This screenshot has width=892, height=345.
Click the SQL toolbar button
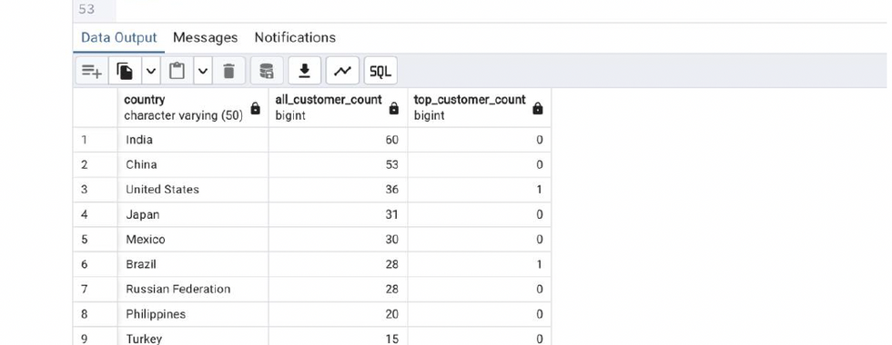380,71
